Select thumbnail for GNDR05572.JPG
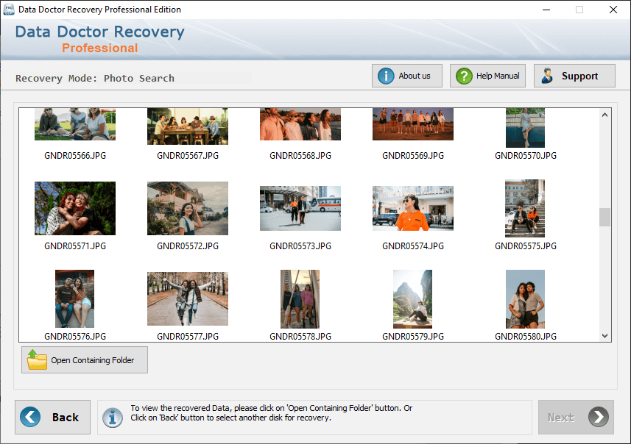The width and height of the screenshot is (631, 444). [188, 208]
